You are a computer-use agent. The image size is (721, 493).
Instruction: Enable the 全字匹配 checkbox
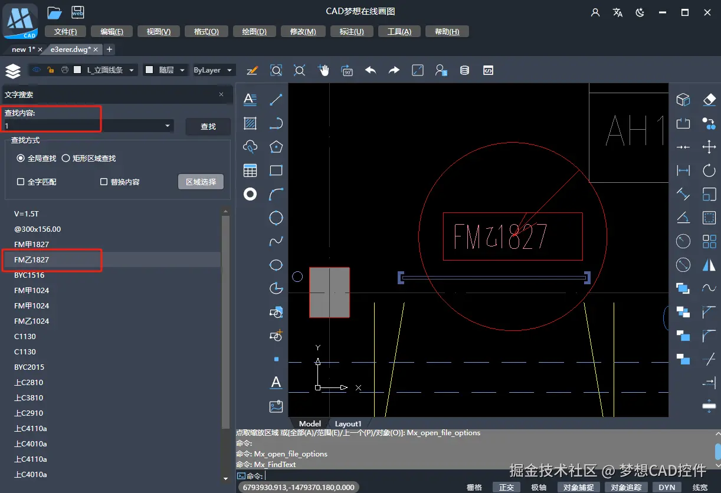21,182
